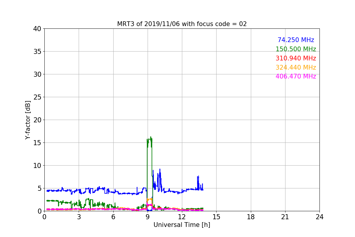355x237 pixels.
Task: Click the x-axis tick label 9
Action: coord(147,217)
